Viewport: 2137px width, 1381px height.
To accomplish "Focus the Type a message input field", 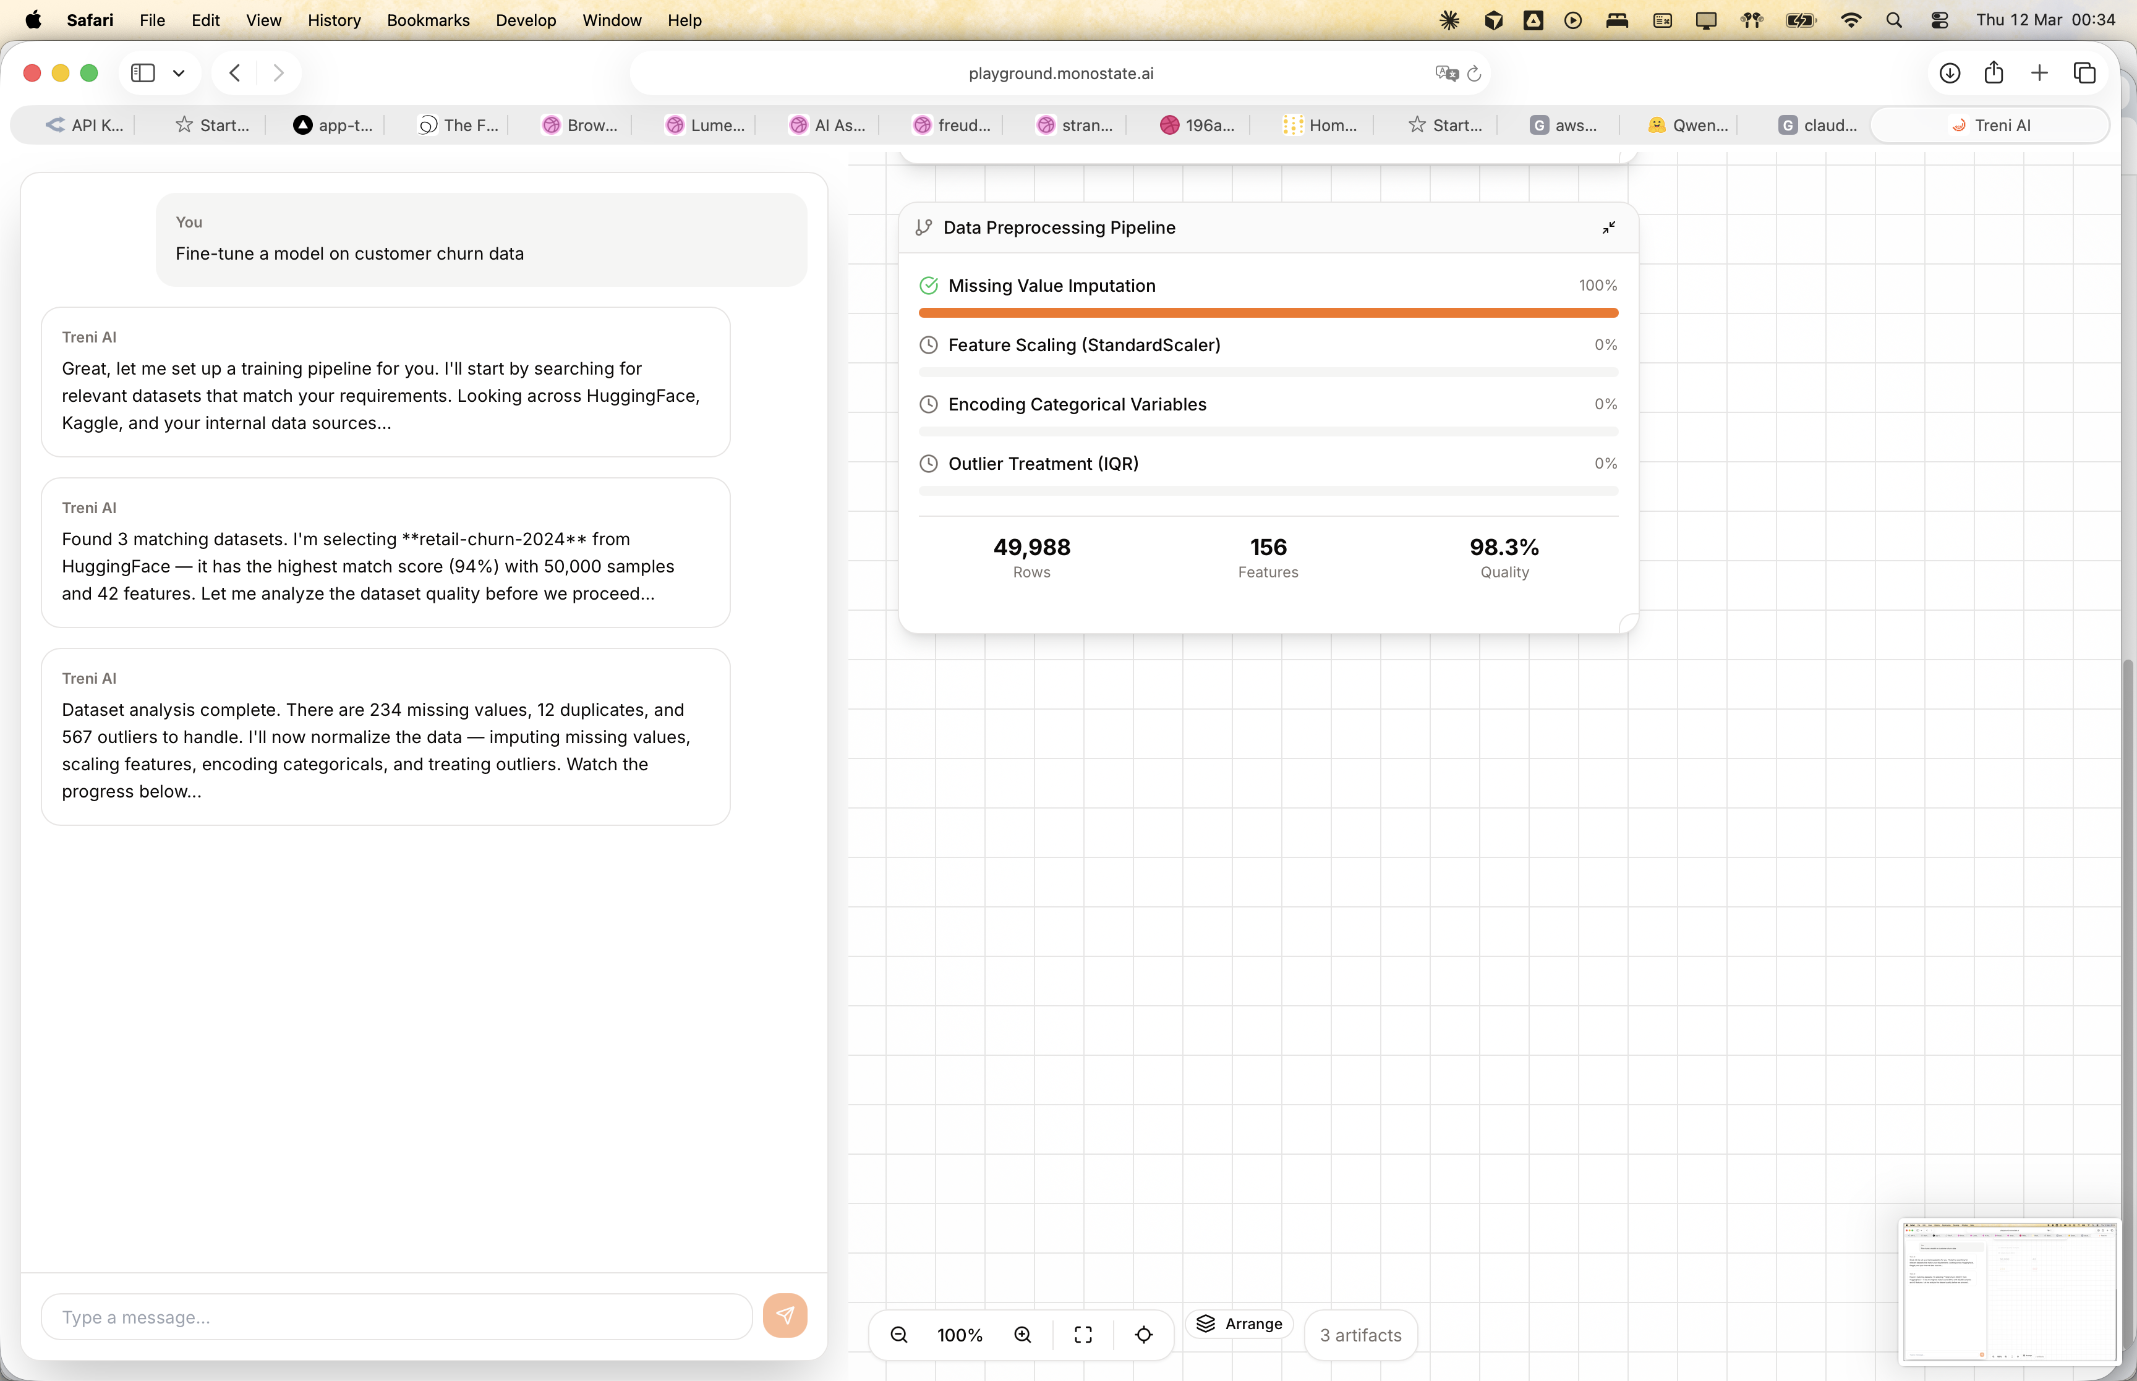I will click(x=396, y=1317).
